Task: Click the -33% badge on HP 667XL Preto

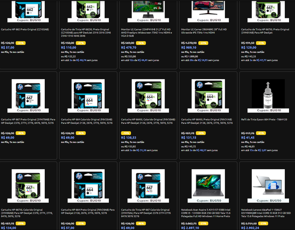Action: click(261, 43)
